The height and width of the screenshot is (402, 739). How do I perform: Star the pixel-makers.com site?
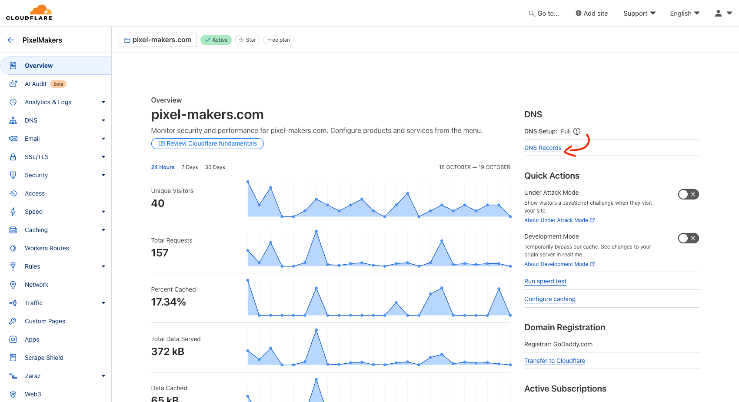click(247, 40)
